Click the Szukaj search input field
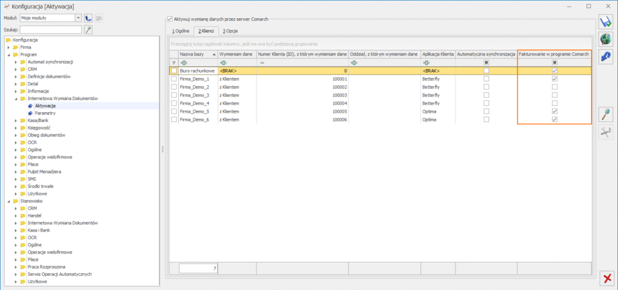618x290 pixels. (50, 30)
